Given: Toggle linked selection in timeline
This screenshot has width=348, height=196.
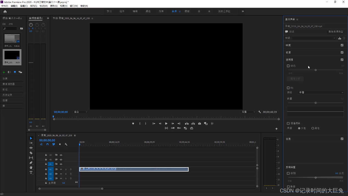Looking at the screenshot, I should [54, 144].
